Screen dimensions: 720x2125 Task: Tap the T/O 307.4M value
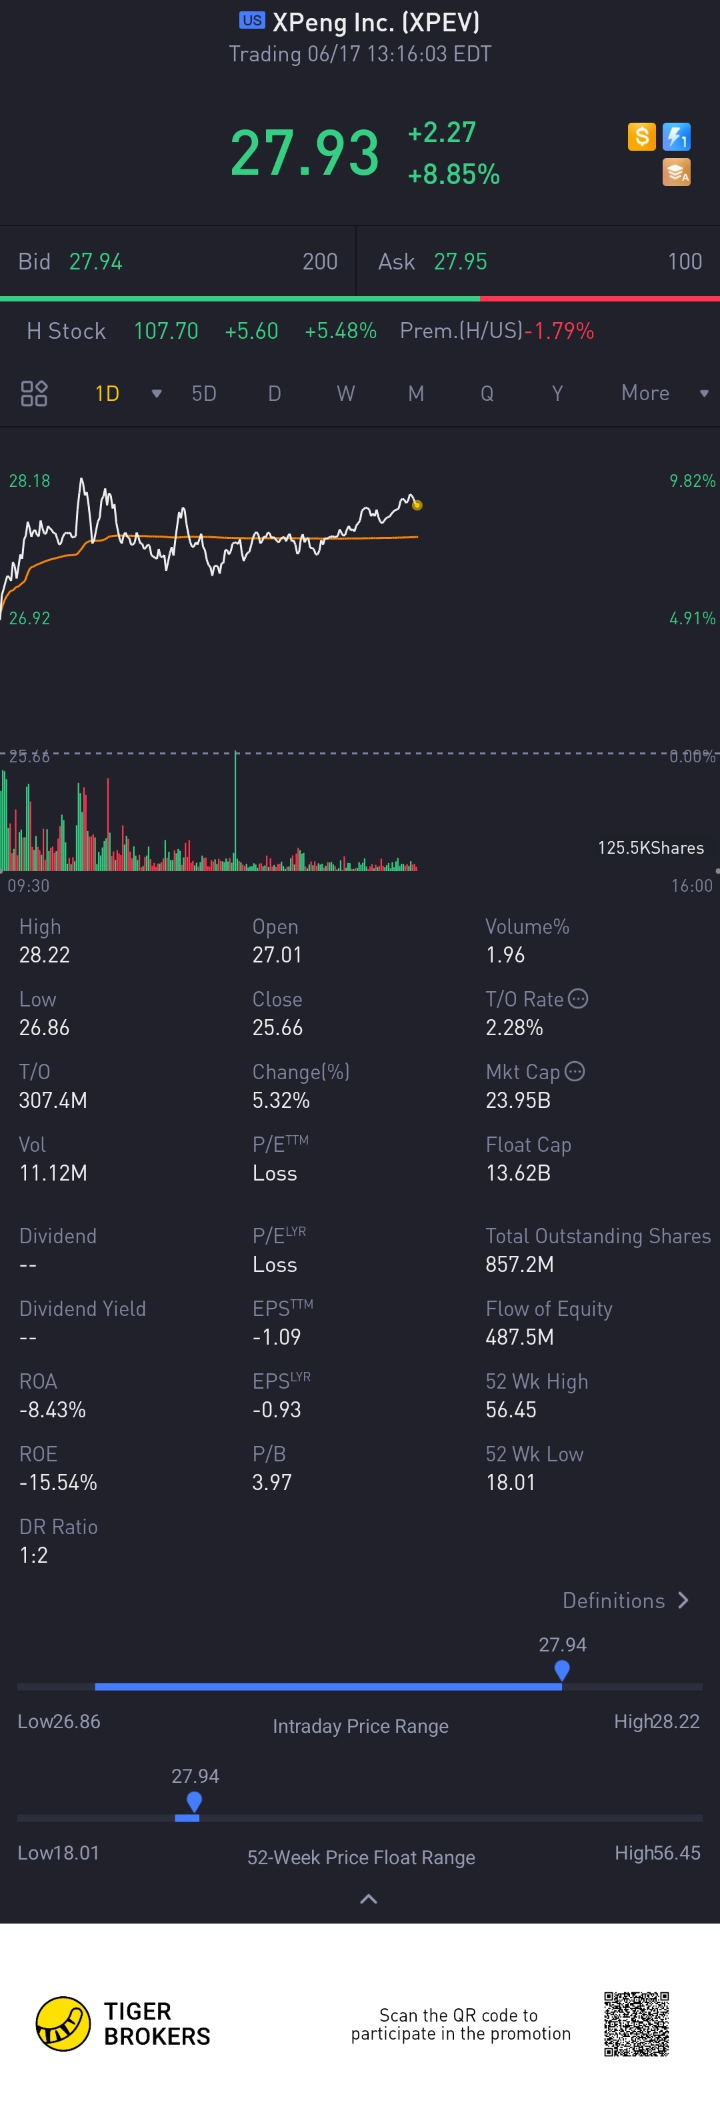53,1101
